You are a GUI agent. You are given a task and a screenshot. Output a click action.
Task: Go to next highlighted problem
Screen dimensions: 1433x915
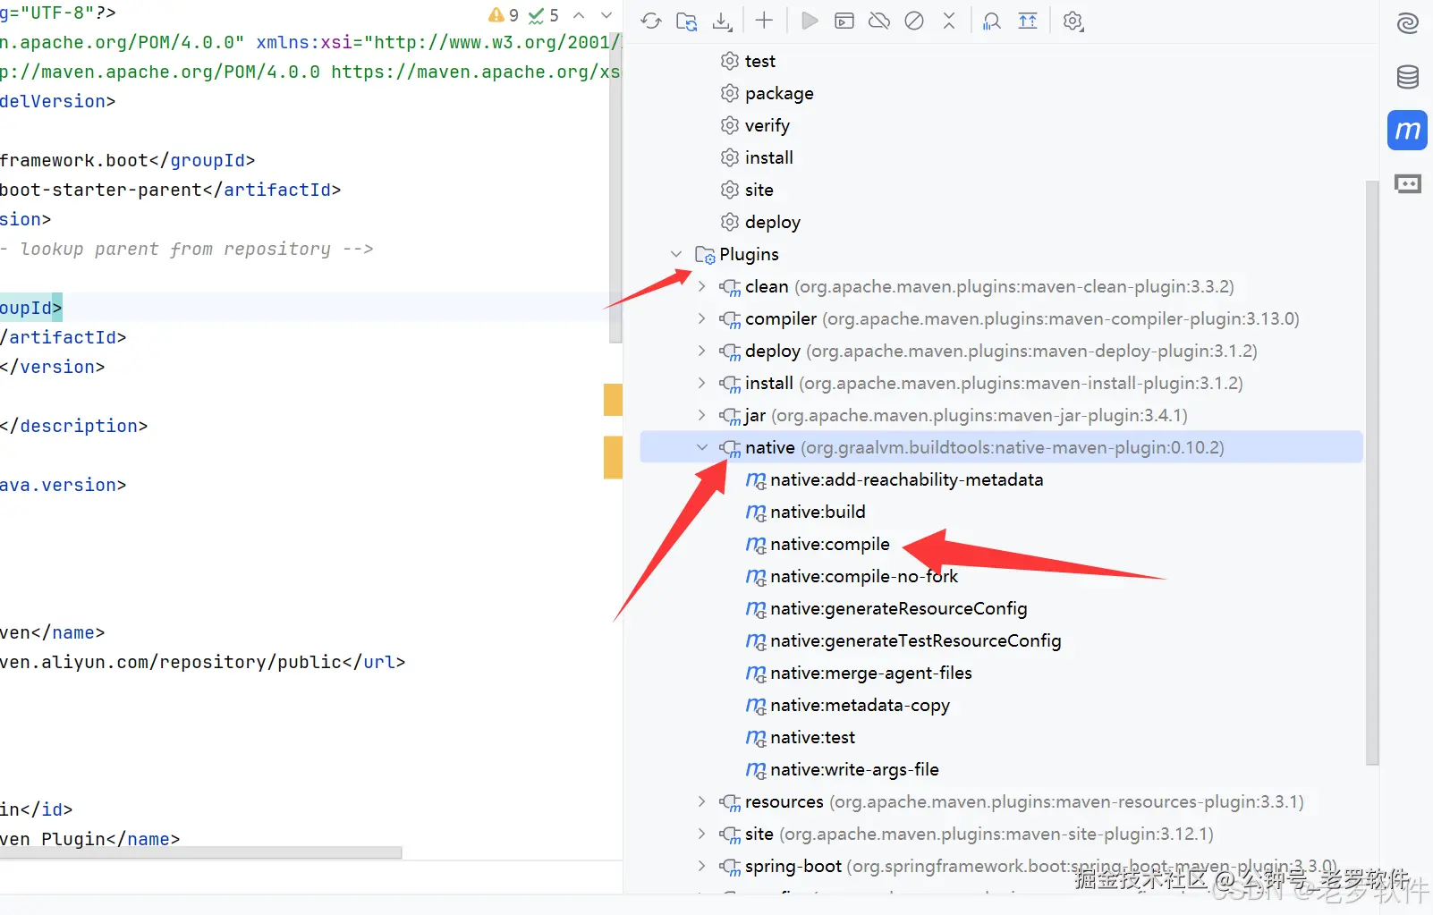coord(606,15)
